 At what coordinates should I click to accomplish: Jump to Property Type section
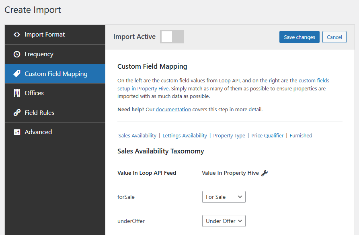point(229,136)
